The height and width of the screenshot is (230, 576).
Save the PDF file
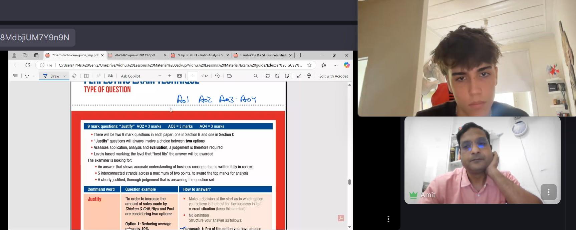point(277,76)
